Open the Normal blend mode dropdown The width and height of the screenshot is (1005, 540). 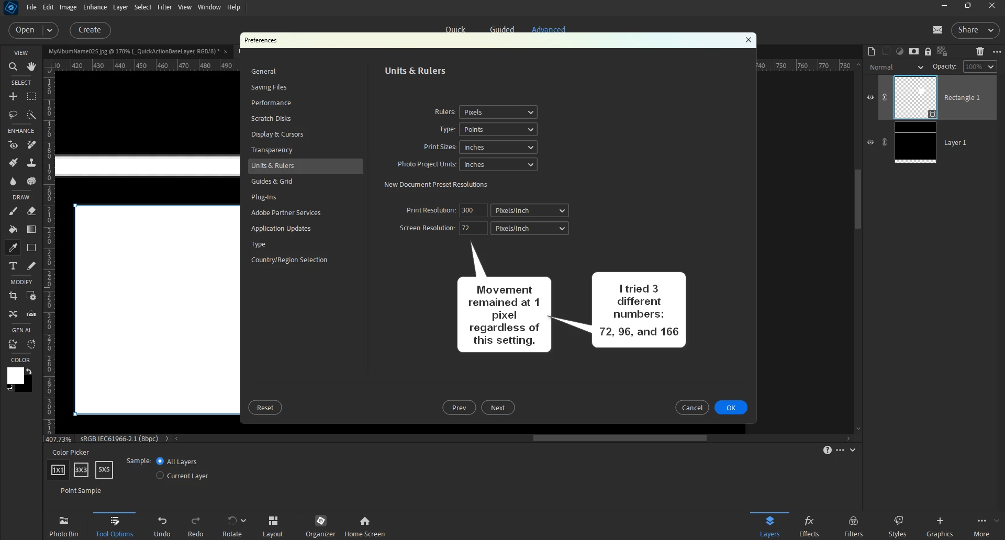point(896,67)
